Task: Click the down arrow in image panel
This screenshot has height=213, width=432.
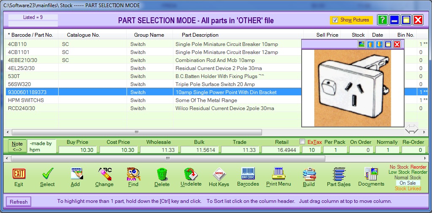Action: point(379,44)
